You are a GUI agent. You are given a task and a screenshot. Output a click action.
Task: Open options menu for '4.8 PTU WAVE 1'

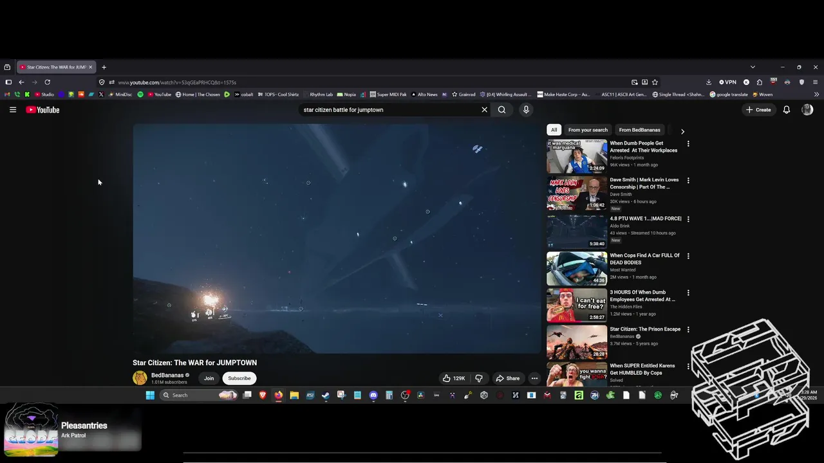pyautogui.click(x=688, y=219)
